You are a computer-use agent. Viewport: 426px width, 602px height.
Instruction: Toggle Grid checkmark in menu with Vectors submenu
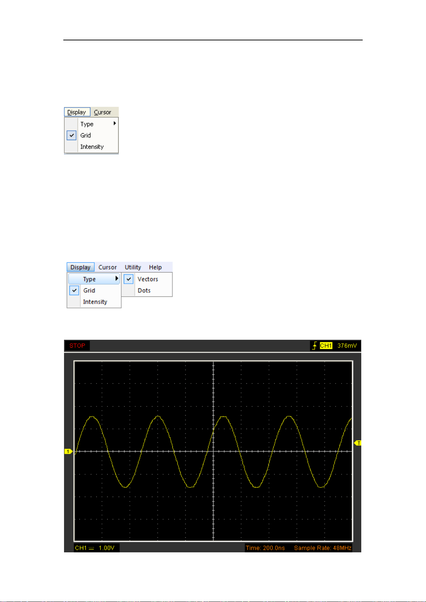[74, 290]
